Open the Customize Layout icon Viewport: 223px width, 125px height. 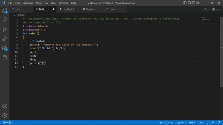[x=198, y=3]
